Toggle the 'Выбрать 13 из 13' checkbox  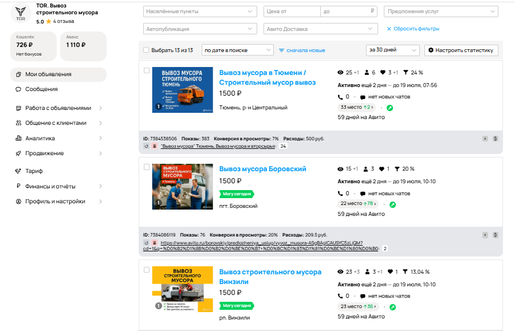[x=146, y=50]
